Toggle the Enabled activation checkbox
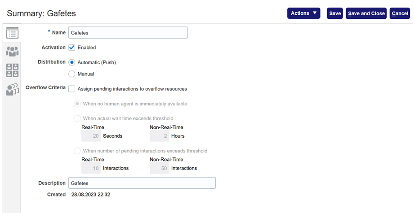 coord(71,48)
